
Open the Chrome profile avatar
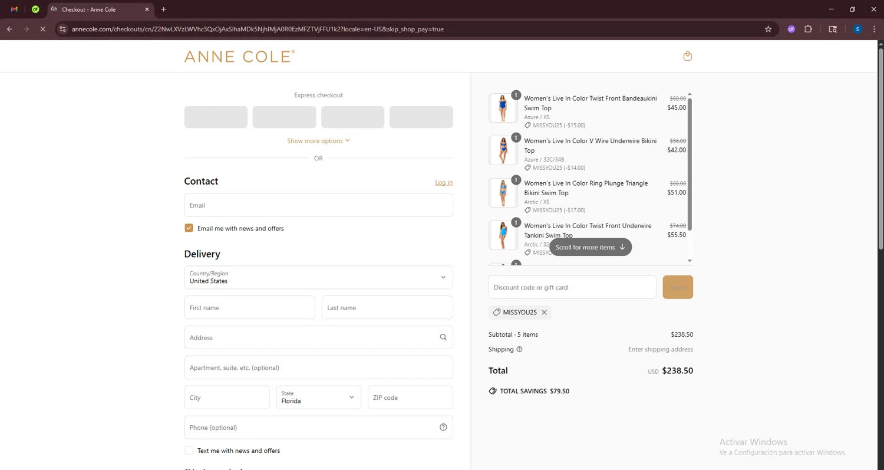click(857, 29)
